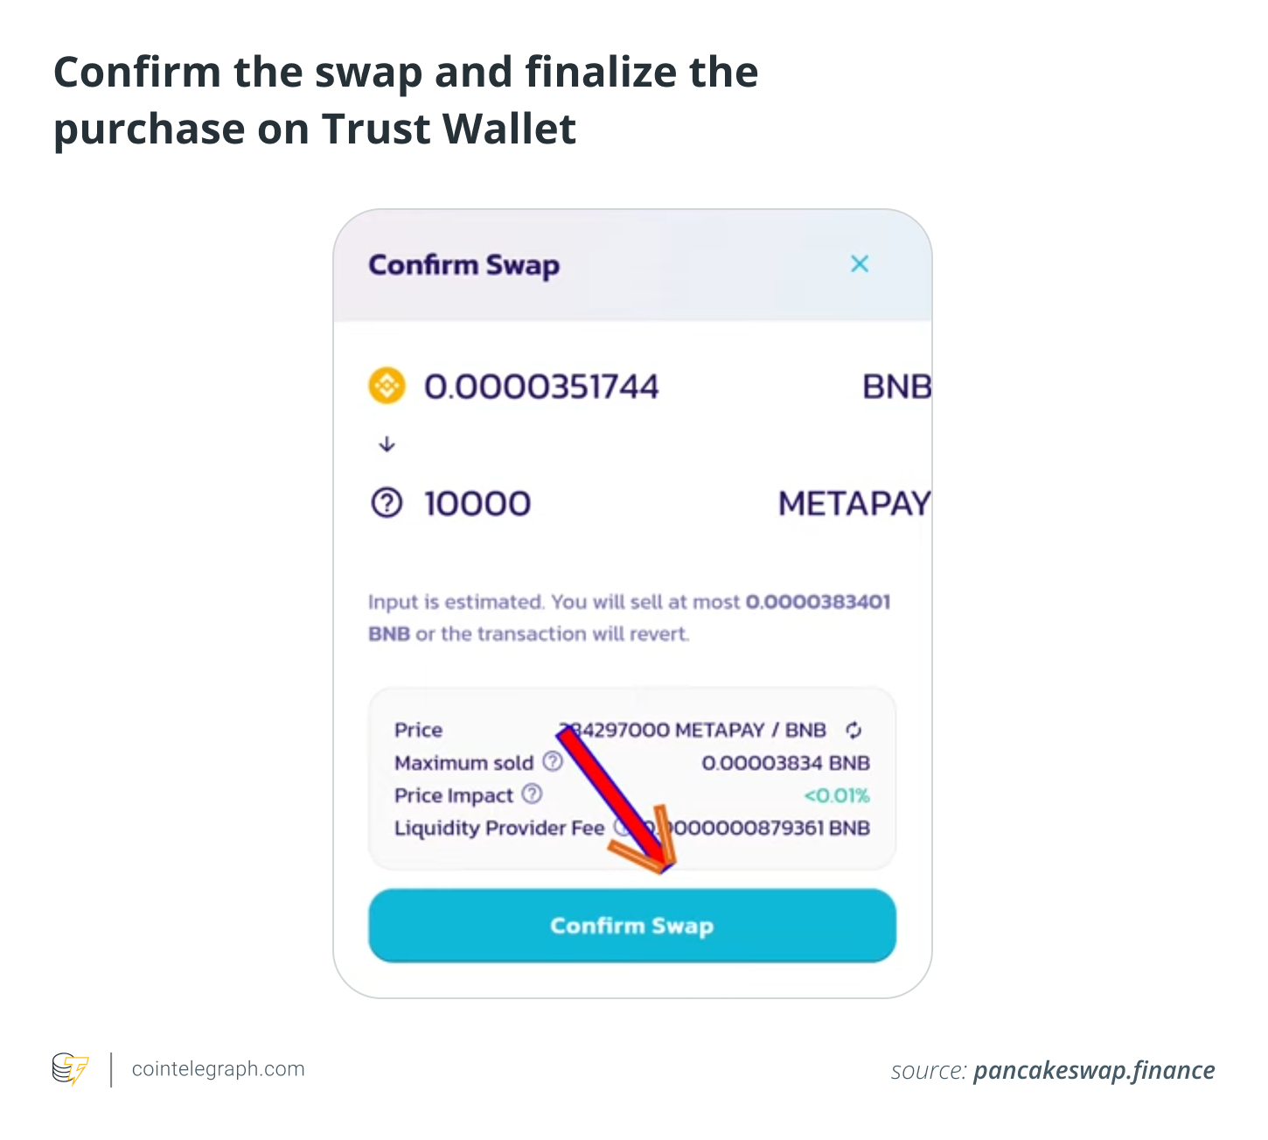Screen dimensions: 1268x1140
Task: Click the 0.00003834 BNB maximum sold value
Action: coord(785,763)
